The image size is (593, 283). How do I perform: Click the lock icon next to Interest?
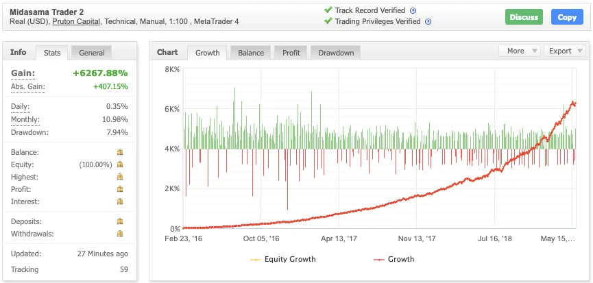[x=120, y=201]
